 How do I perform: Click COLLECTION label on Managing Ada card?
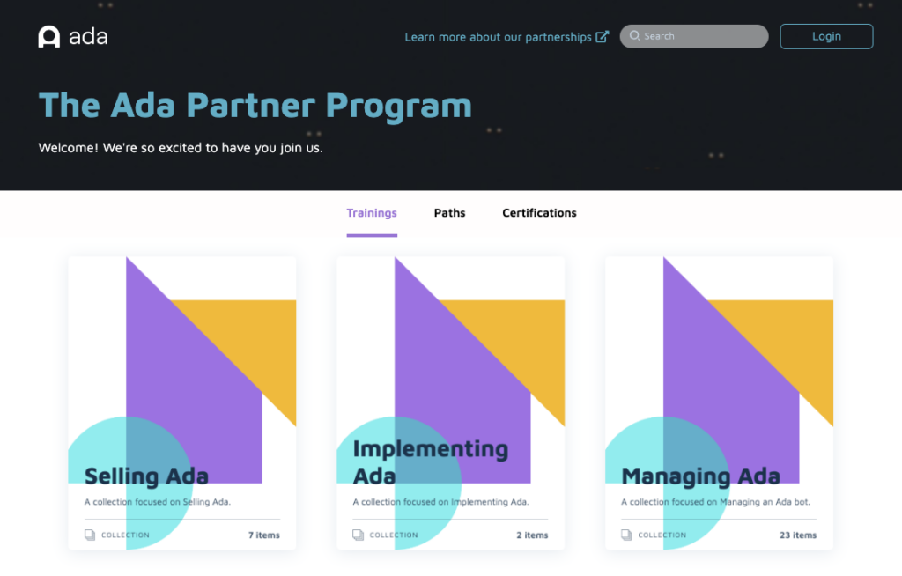pos(662,535)
